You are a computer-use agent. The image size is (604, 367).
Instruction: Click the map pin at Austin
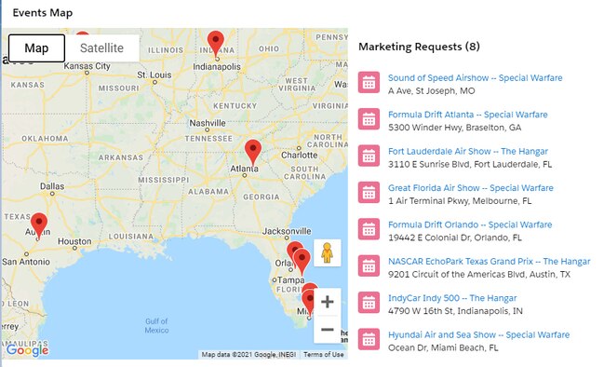39,225
